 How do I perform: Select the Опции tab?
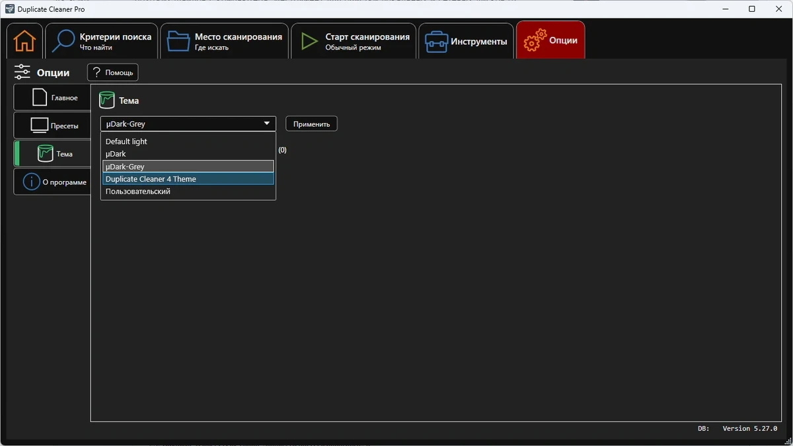[x=550, y=40]
